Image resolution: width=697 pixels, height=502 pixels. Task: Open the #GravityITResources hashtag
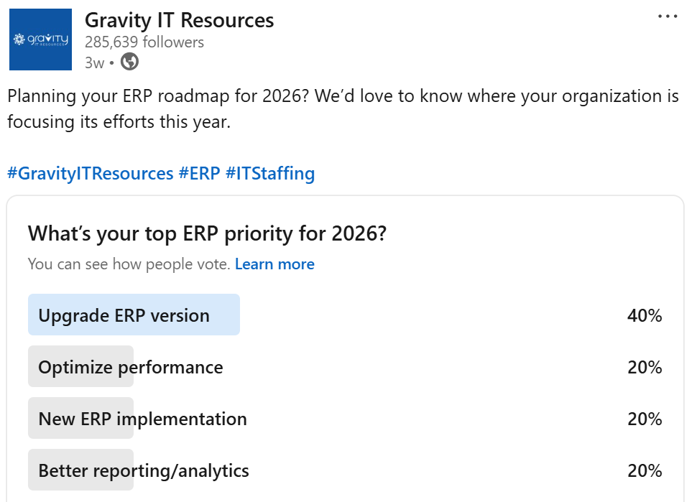(91, 173)
